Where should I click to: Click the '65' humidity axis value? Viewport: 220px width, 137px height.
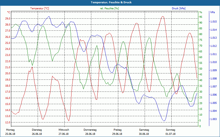(x=201, y=52)
